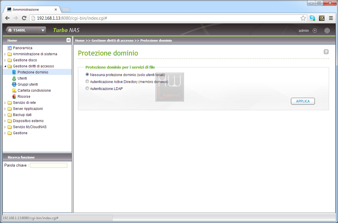
Task: Switch to the Amministrazione browser tab
Action: (x=31, y=10)
